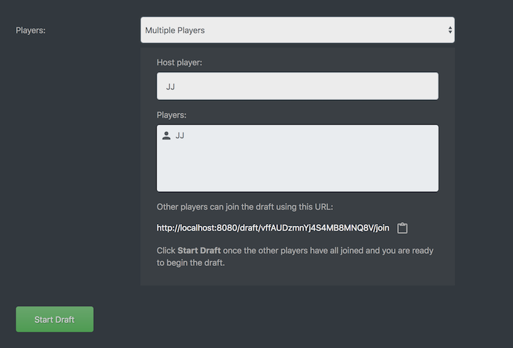Click the person icon beside JJ

(x=166, y=136)
